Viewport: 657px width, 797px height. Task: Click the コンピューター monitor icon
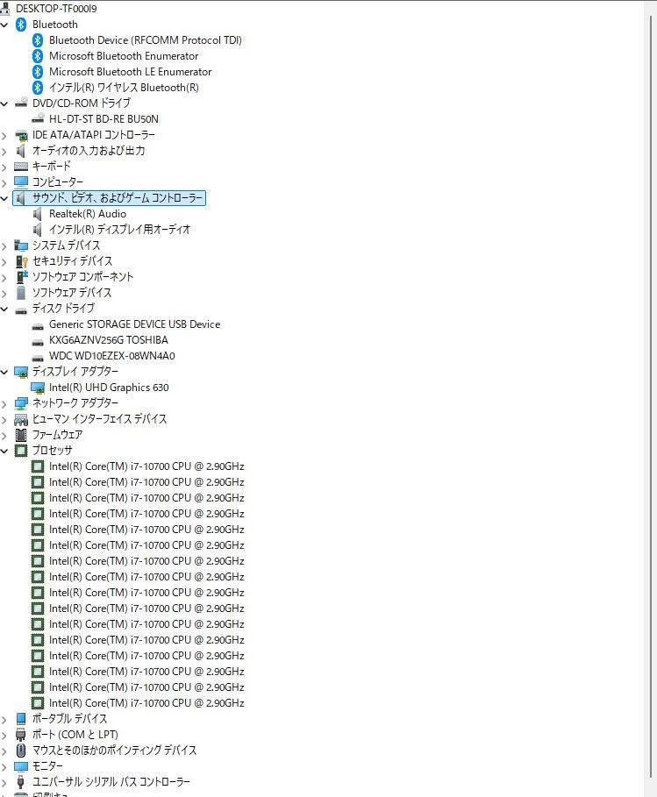21,182
